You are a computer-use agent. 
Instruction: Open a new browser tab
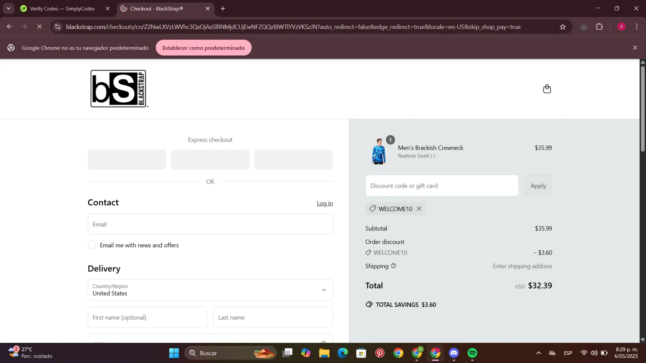pos(223,9)
